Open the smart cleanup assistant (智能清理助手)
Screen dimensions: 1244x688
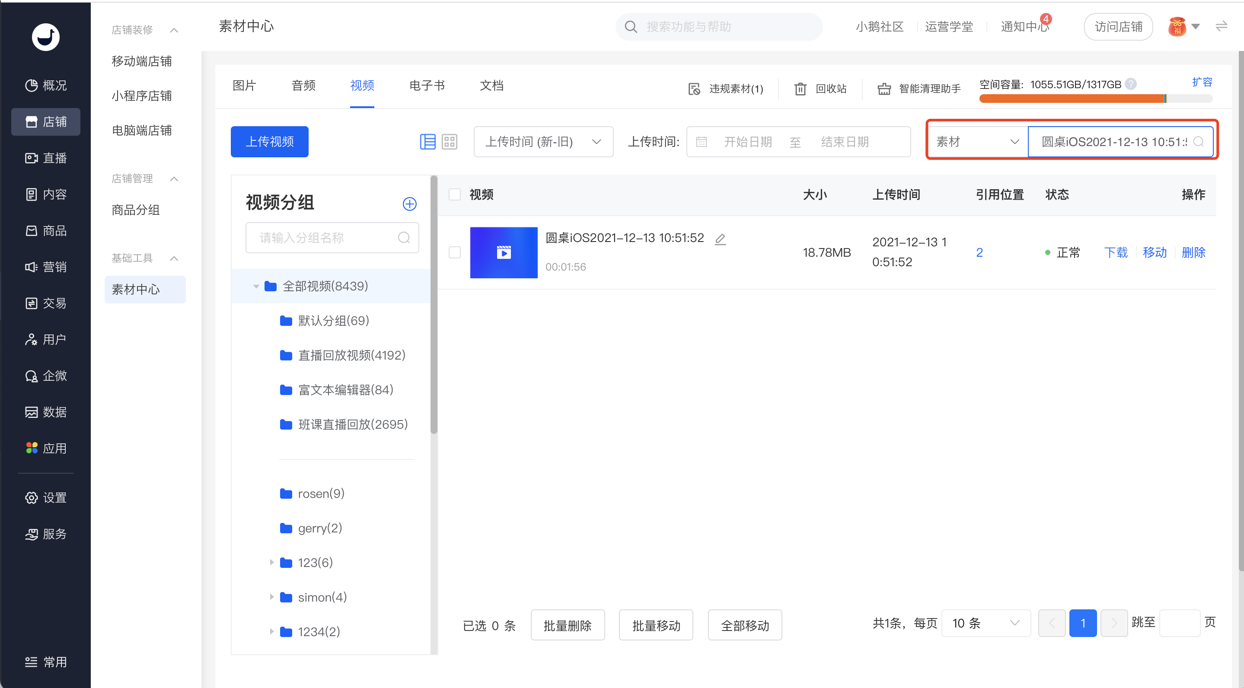[x=919, y=88]
